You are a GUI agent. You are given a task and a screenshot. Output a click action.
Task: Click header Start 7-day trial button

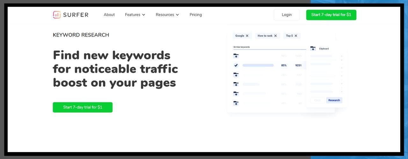pos(331,15)
